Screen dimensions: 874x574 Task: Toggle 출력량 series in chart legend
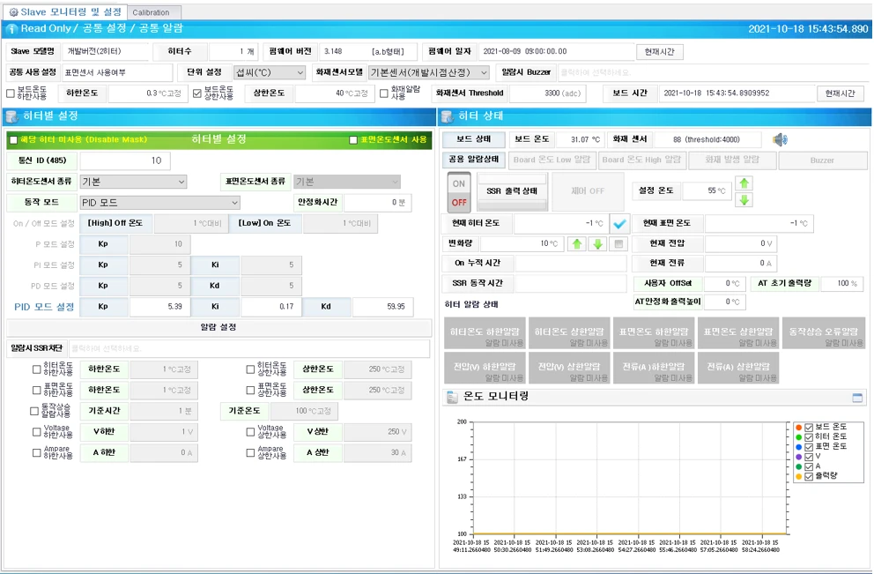(809, 476)
